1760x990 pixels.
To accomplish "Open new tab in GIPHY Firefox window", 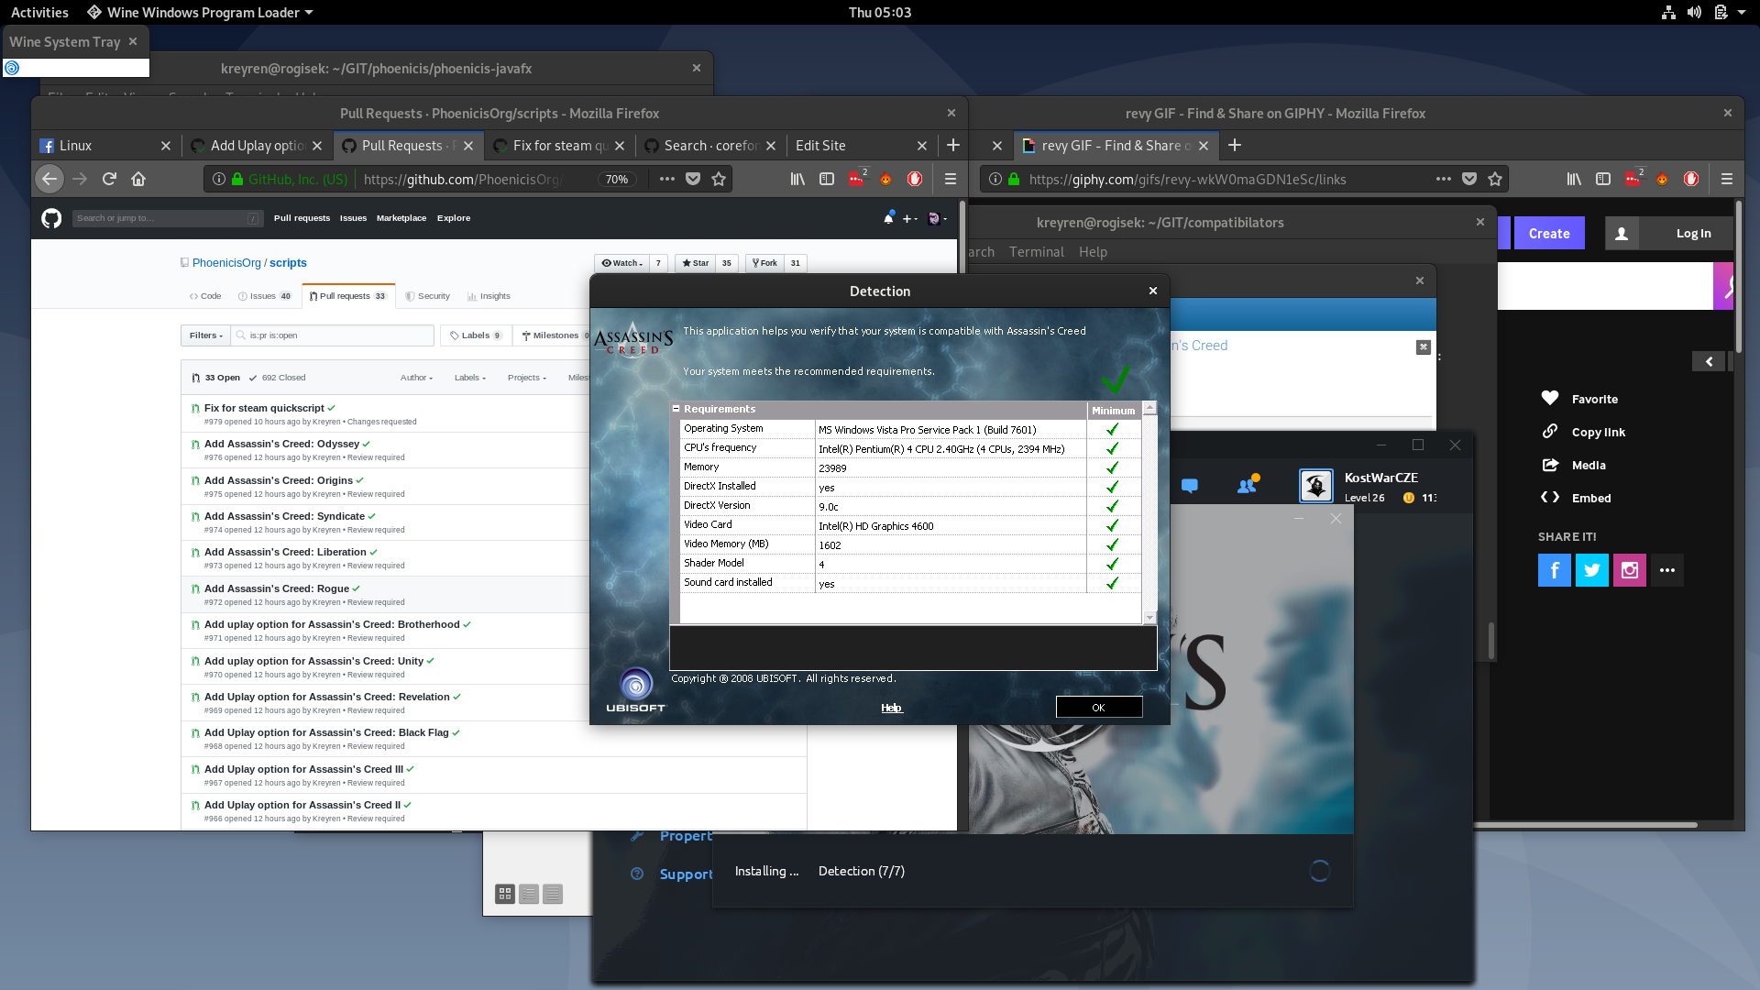I will (1235, 145).
